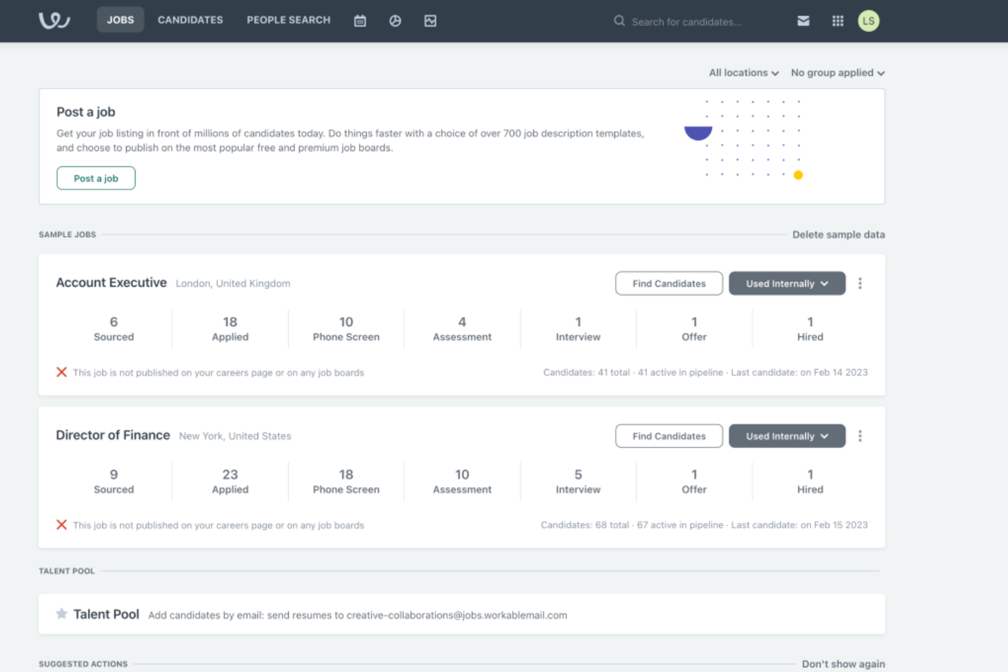This screenshot has width=1008, height=672.
Task: Open the calendar icon in navbar
Action: coord(360,21)
